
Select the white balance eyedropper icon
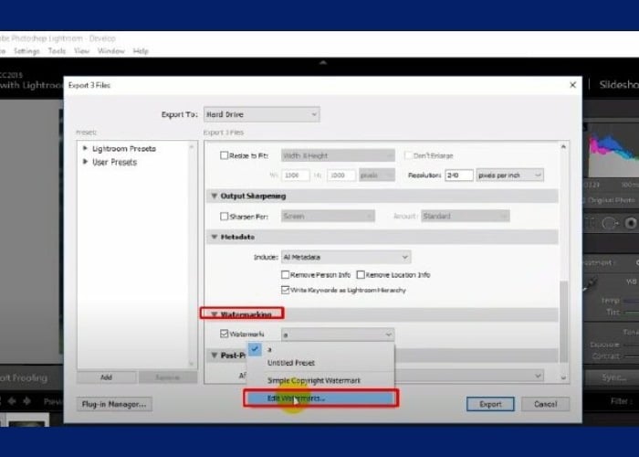tap(590, 283)
